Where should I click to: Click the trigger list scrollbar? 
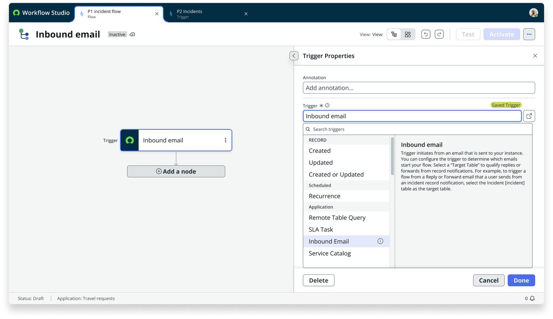point(392,156)
